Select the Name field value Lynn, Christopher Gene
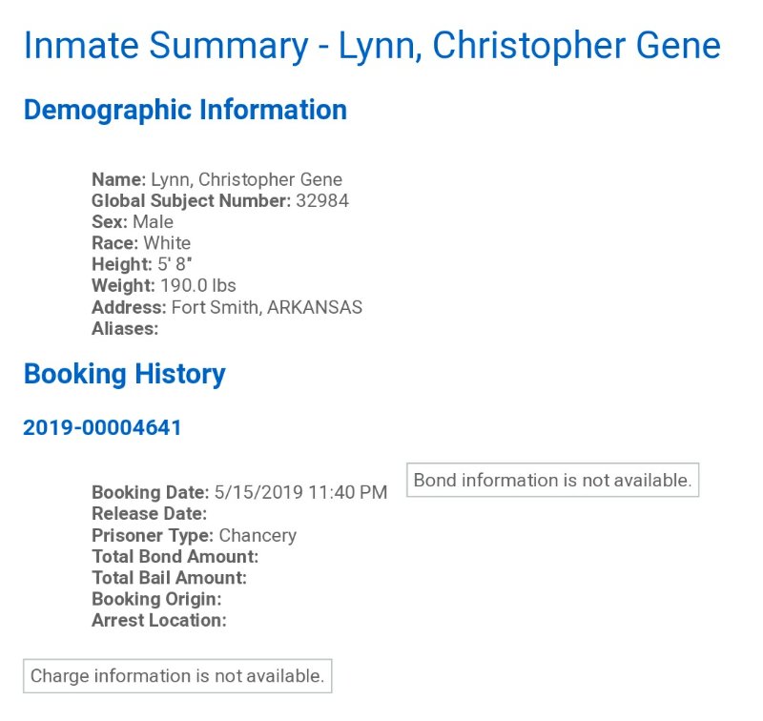Image resolution: width=763 pixels, height=721 pixels. pos(246,179)
